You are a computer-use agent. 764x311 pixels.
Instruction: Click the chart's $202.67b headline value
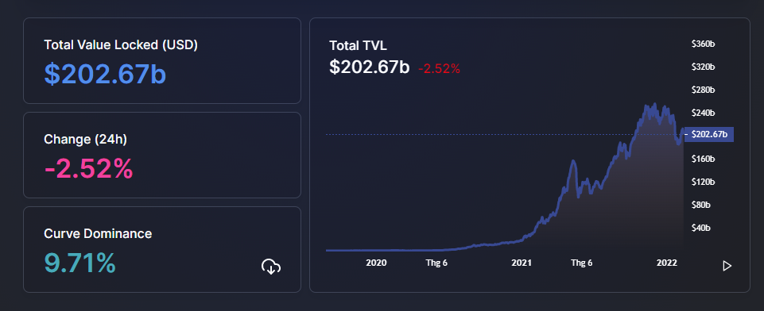coord(370,67)
